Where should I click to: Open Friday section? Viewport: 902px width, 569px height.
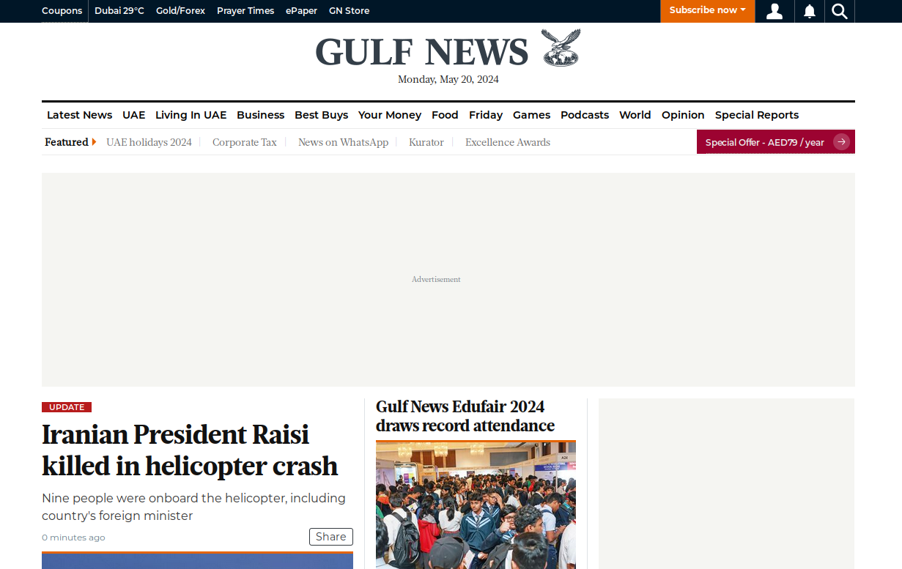486,115
